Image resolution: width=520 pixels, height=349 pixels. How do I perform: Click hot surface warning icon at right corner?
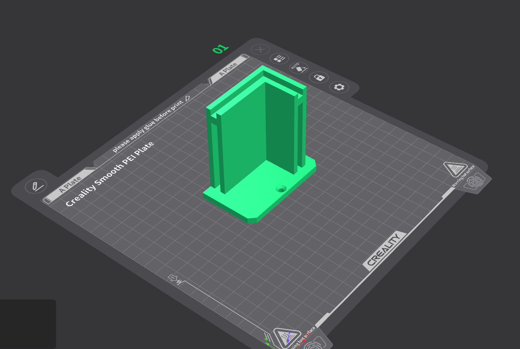point(455,168)
